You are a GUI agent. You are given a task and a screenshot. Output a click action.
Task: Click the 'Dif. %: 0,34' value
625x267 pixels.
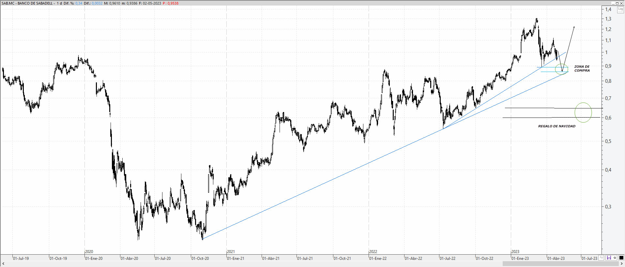73,3
